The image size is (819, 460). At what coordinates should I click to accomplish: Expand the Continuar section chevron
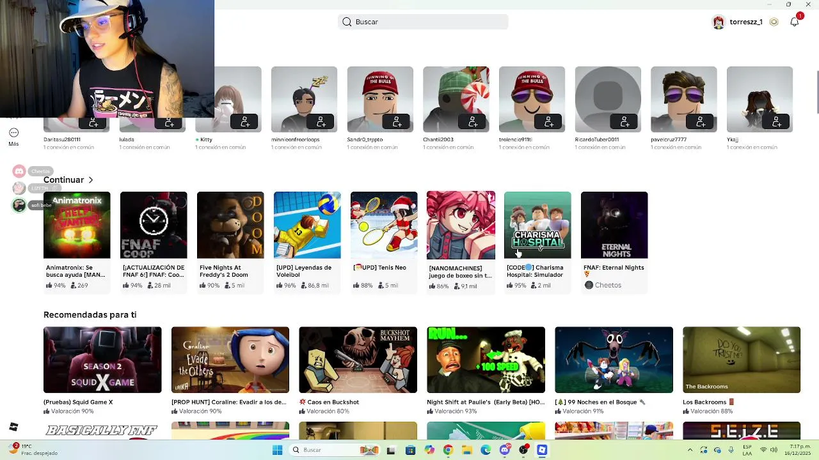[91, 180]
